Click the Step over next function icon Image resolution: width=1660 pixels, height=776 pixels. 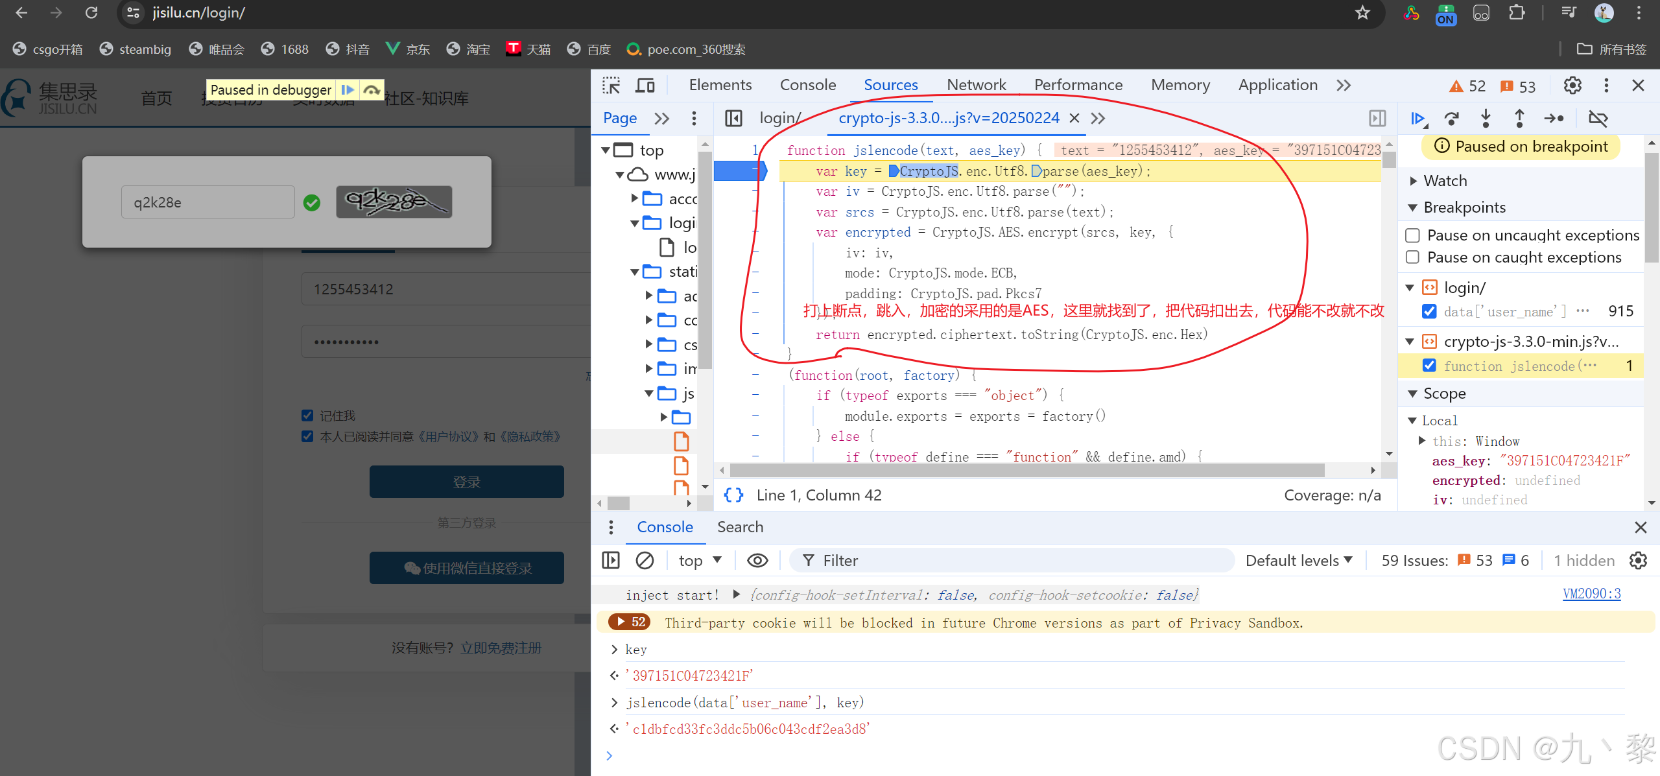pyautogui.click(x=1452, y=119)
